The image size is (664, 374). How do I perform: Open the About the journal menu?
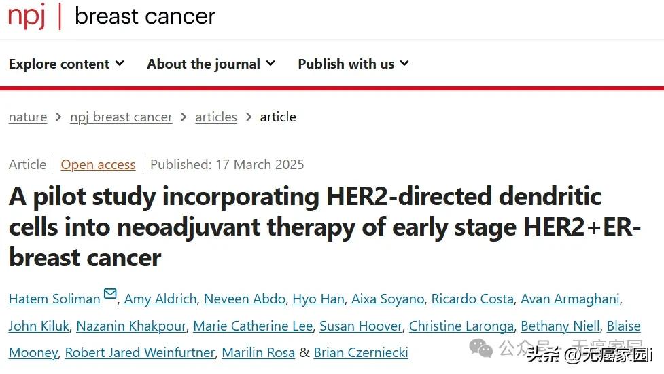[211, 64]
